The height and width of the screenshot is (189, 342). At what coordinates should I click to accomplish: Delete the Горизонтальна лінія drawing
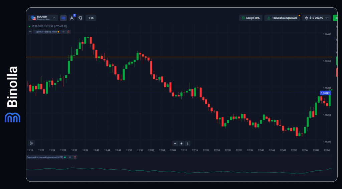click(x=68, y=32)
